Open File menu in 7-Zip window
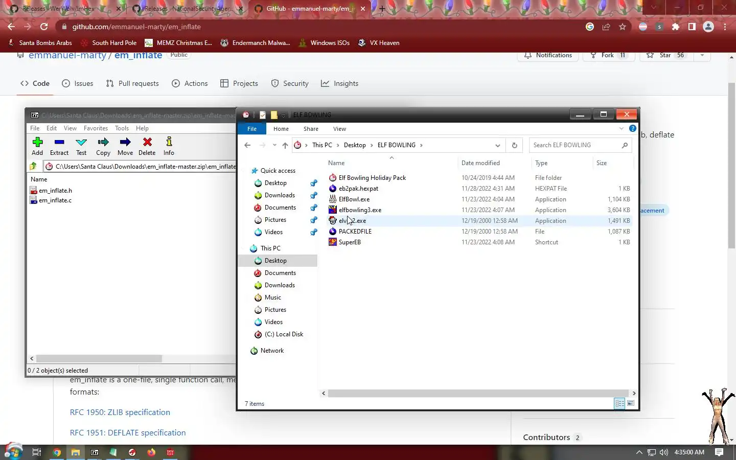 tap(35, 128)
